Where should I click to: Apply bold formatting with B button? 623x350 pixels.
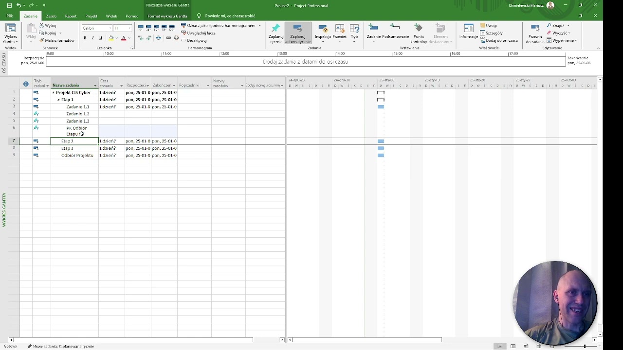click(x=85, y=38)
